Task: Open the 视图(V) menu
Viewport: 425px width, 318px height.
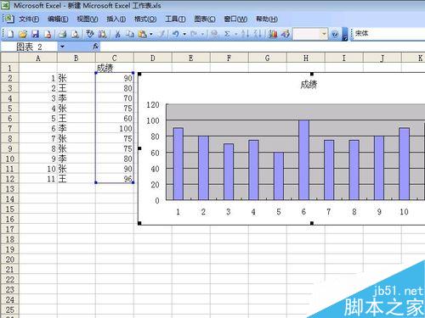Action: pyautogui.click(x=88, y=20)
